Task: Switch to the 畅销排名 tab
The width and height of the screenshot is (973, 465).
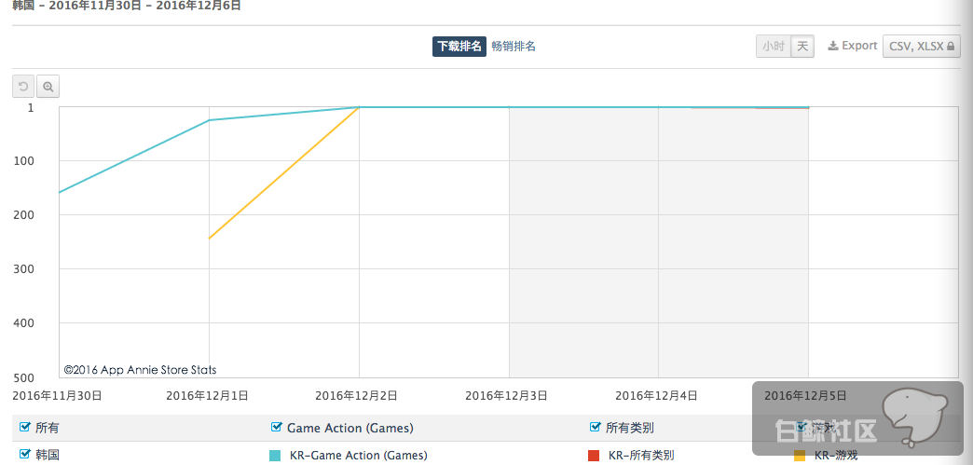Action: click(514, 46)
